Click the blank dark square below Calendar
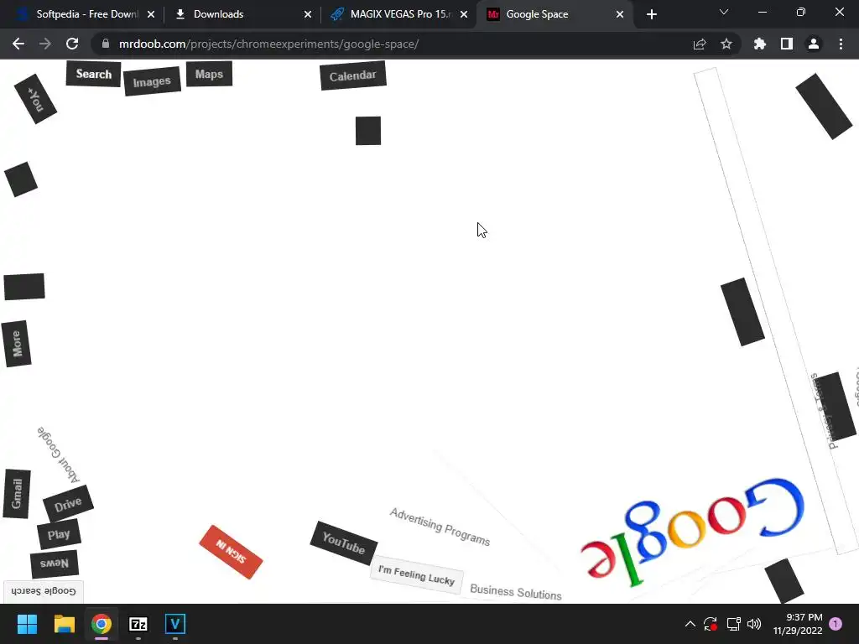Viewport: 859px width, 644px height. (368, 131)
